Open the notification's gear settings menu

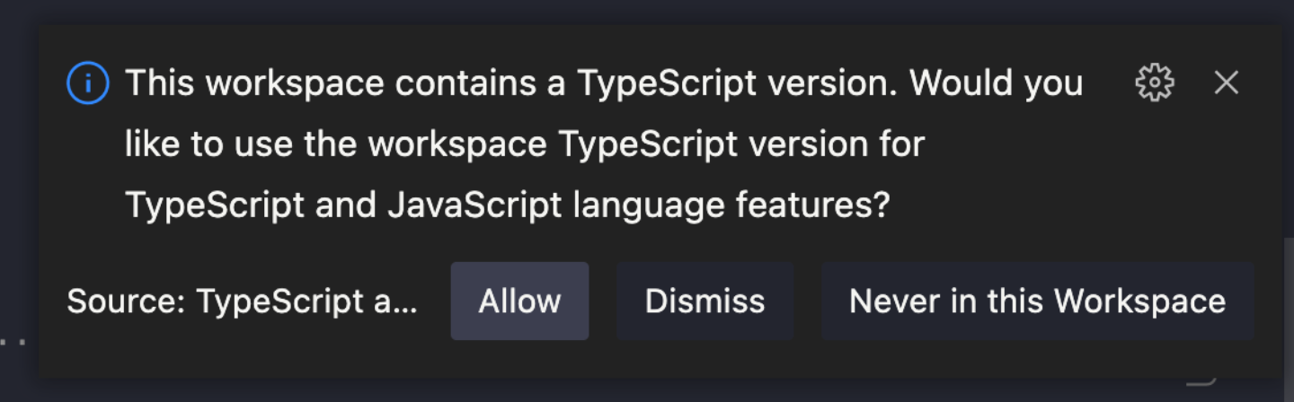(x=1155, y=83)
